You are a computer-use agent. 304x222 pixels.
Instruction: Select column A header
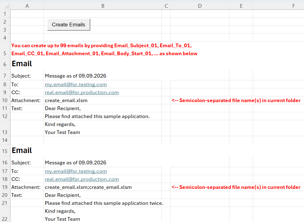[x=27, y=6]
